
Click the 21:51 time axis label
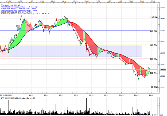tap(151, 95)
